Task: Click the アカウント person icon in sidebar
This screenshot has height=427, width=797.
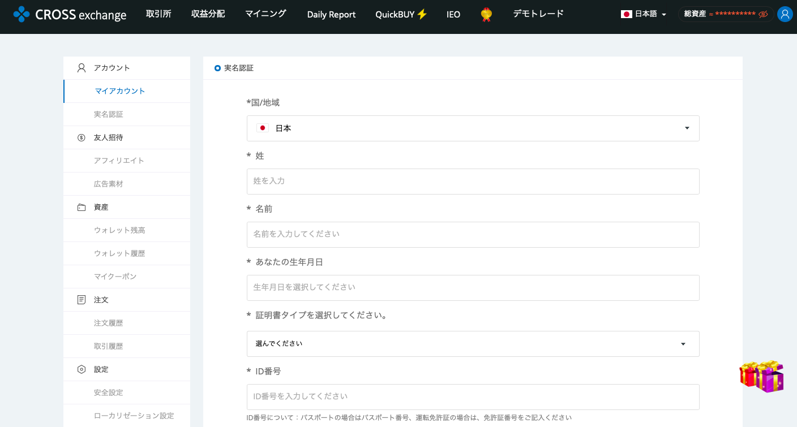Action: point(82,68)
